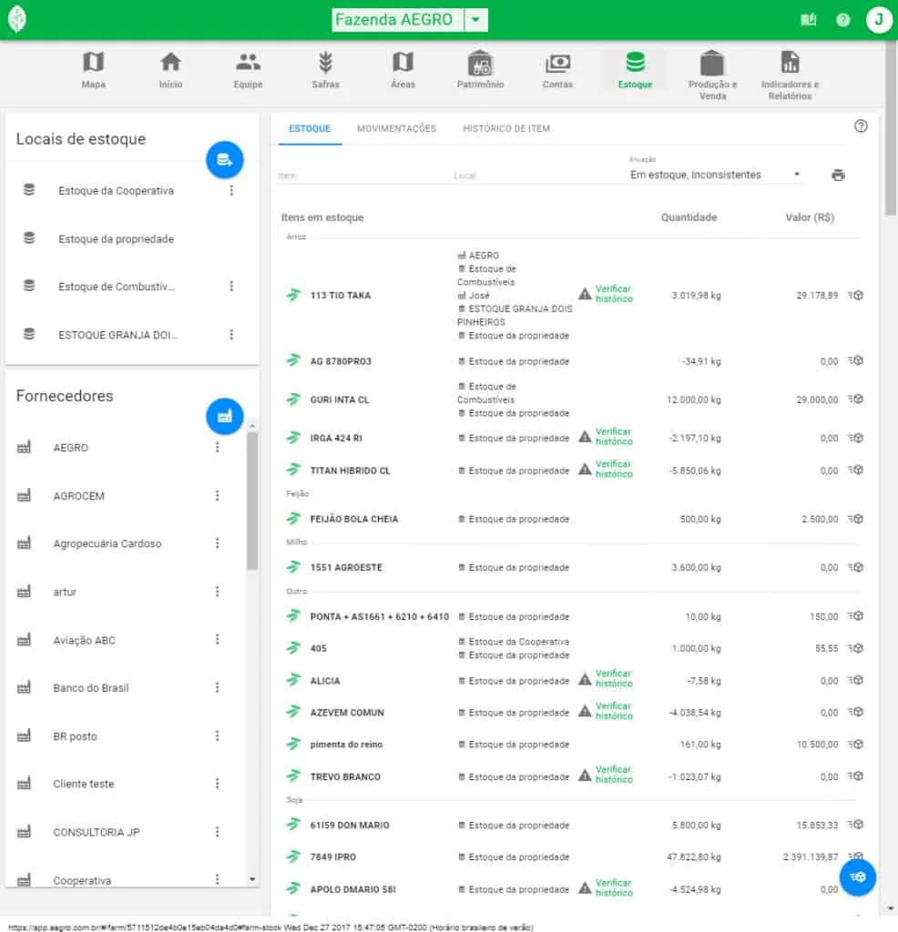Click Verificar histórico for IRGA 424 RI
This screenshot has height=932, width=898.
click(x=613, y=437)
